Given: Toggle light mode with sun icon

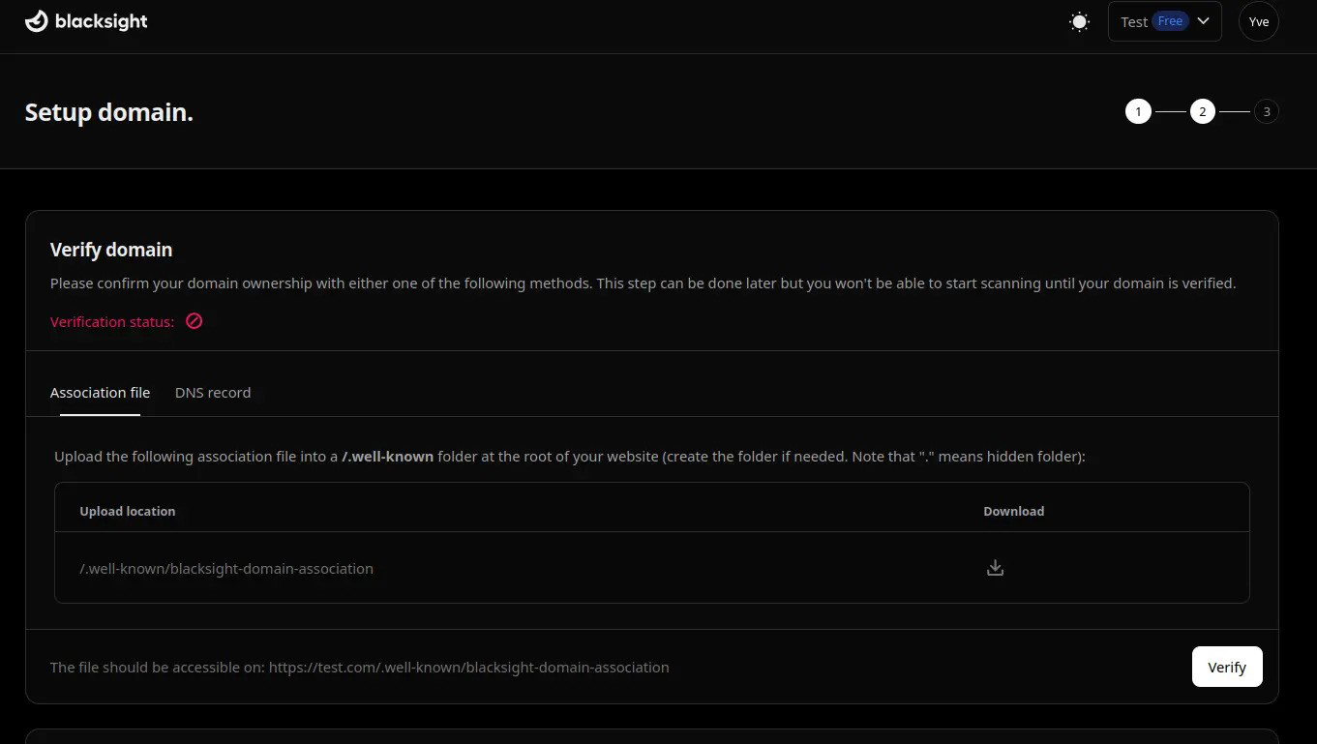Looking at the screenshot, I should 1079,21.
